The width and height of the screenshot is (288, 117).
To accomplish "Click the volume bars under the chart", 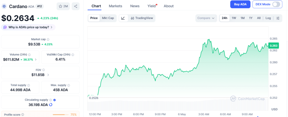I will [x=178, y=105].
